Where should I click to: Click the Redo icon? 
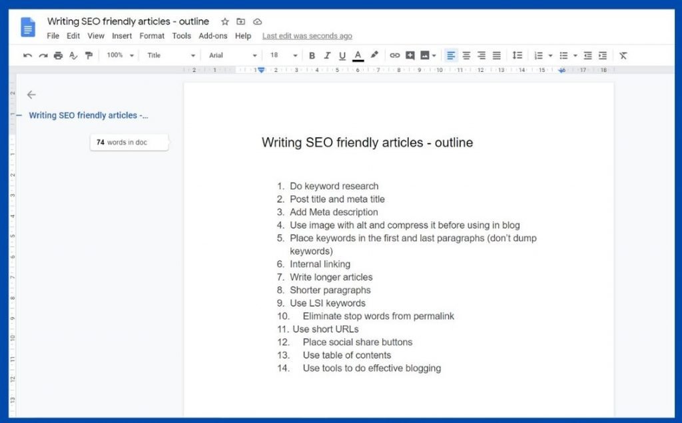click(43, 56)
